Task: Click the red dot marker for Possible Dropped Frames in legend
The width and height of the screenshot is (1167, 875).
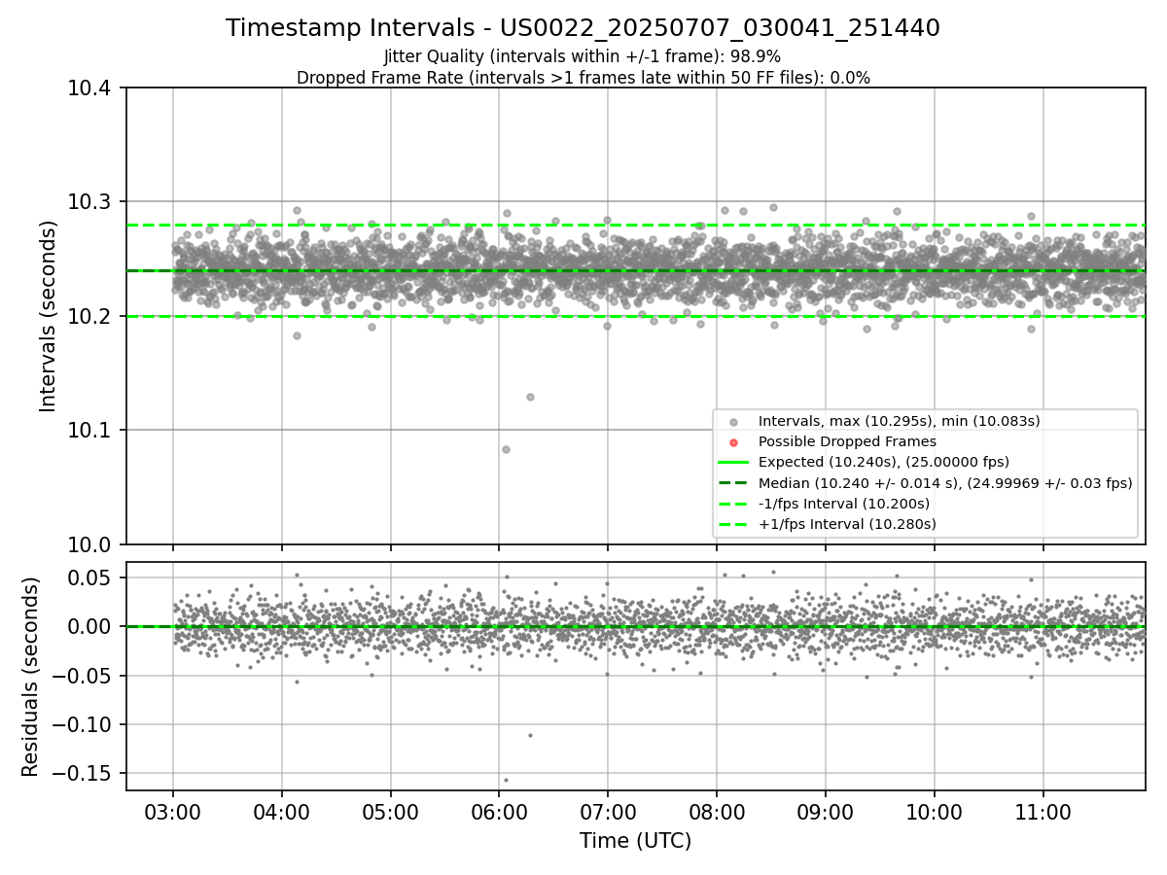Action: coord(734,441)
